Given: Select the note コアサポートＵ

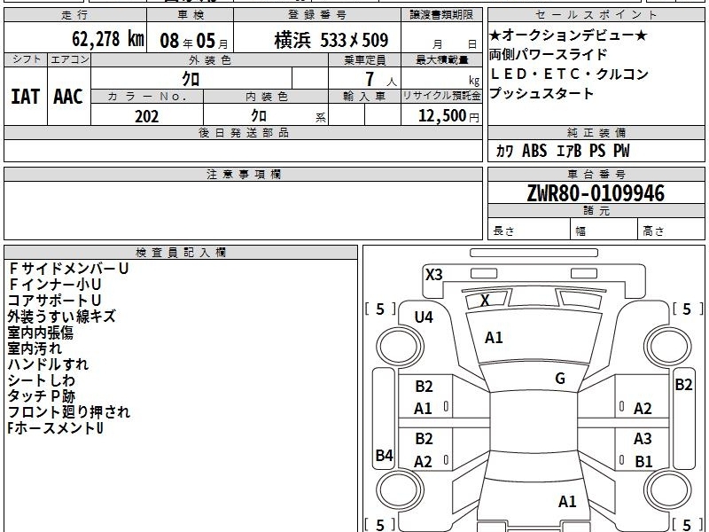Looking at the screenshot, I should (x=54, y=301).
